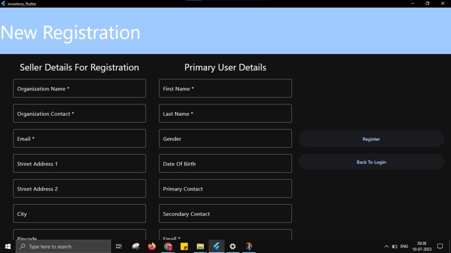Click into Street Address 1 field
Image resolution: width=451 pixels, height=253 pixels.
point(79,164)
